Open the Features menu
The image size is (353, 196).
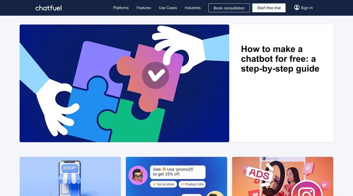144,8
